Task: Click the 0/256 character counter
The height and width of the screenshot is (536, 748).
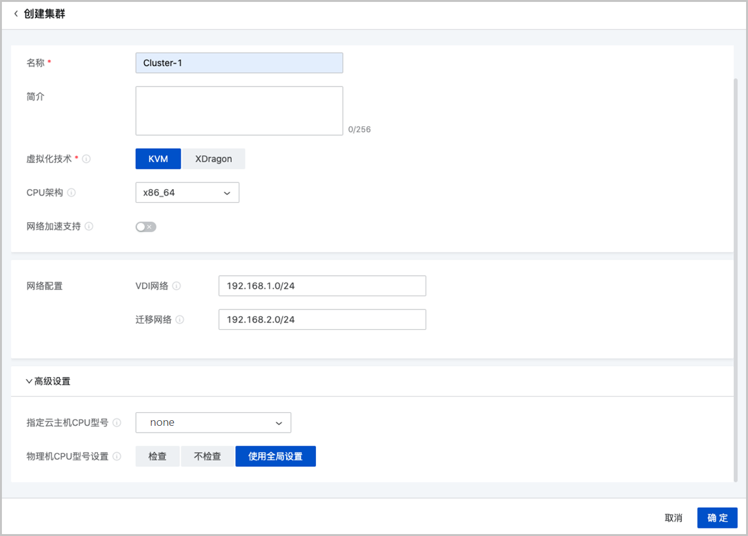Action: tap(360, 129)
